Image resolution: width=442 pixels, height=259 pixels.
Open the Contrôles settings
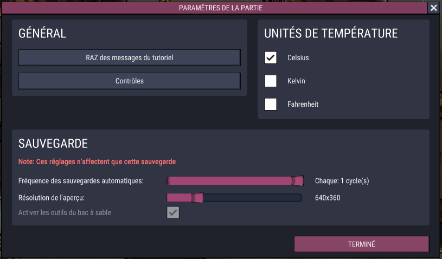pos(130,81)
